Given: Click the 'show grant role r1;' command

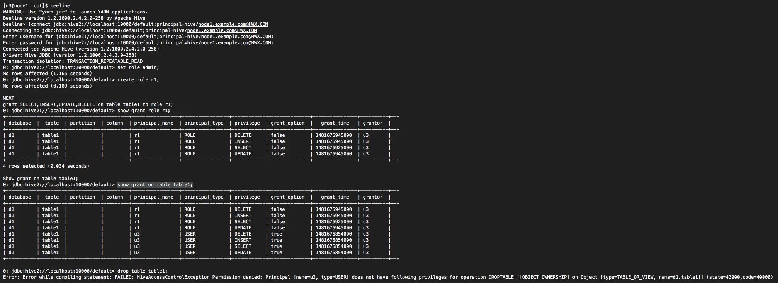Looking at the screenshot, I should (x=144, y=111).
